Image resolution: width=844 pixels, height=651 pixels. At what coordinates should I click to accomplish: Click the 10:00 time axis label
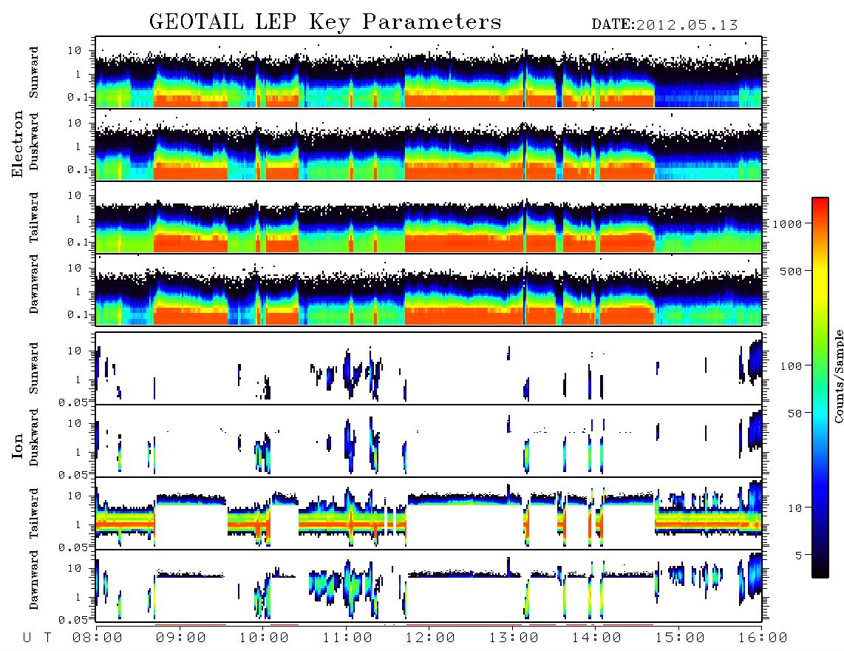pyautogui.click(x=264, y=638)
